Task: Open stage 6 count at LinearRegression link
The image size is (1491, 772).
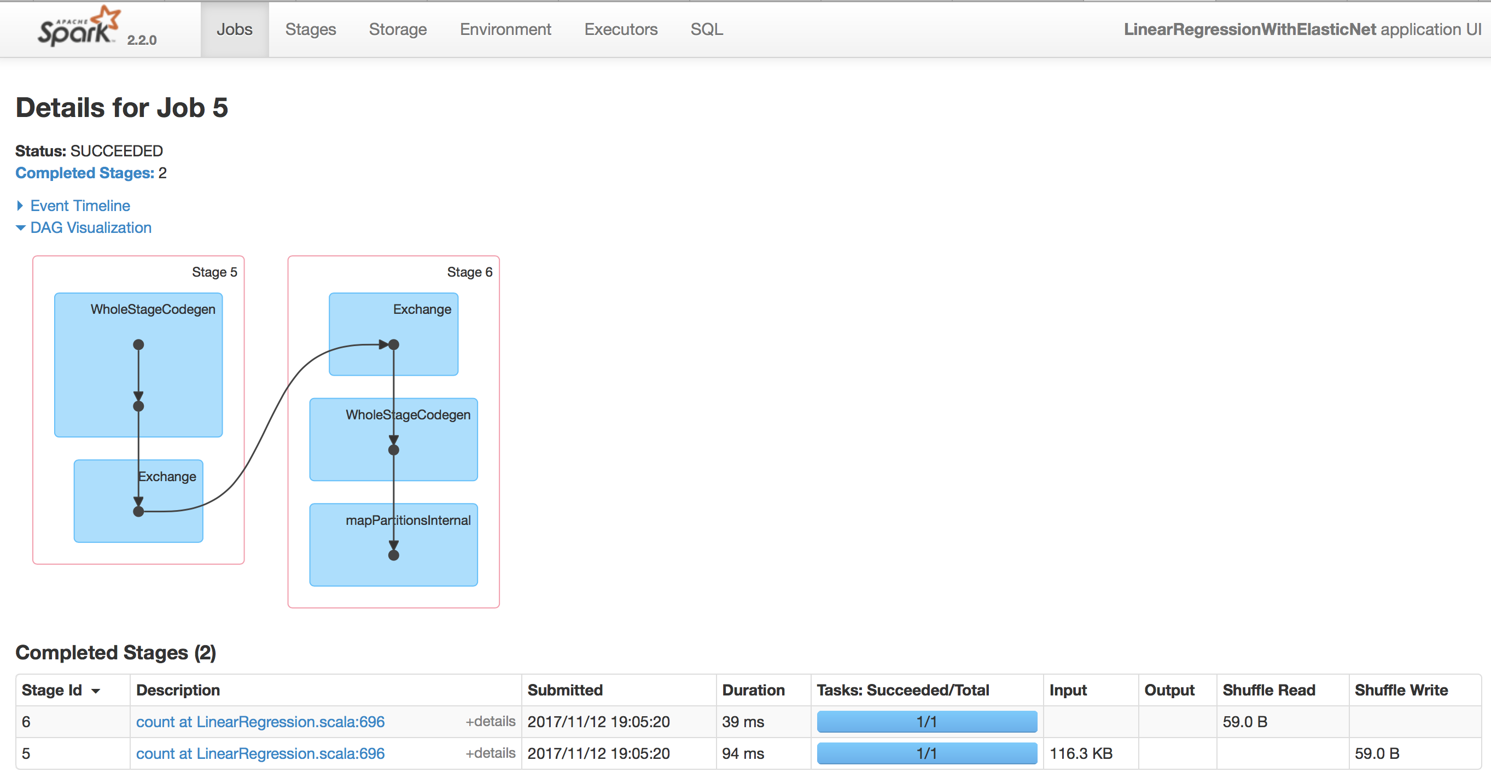Action: [260, 722]
